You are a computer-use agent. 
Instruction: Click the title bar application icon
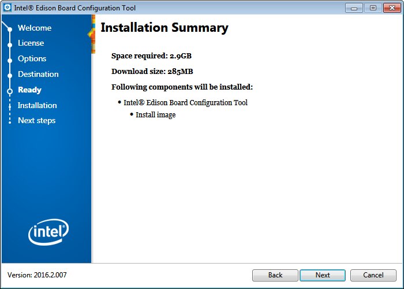(x=8, y=8)
